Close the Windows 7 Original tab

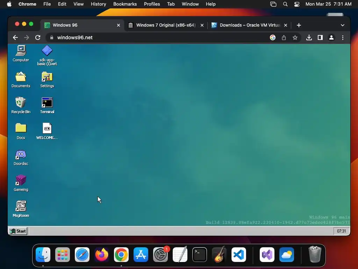coord(202,25)
